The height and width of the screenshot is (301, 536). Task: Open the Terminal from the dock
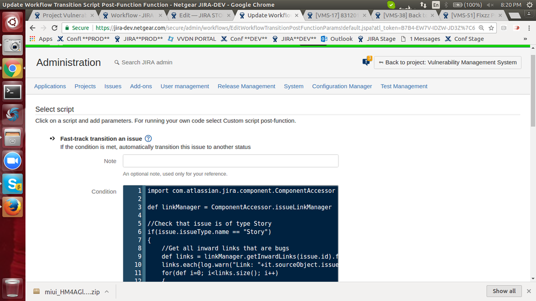(x=13, y=92)
